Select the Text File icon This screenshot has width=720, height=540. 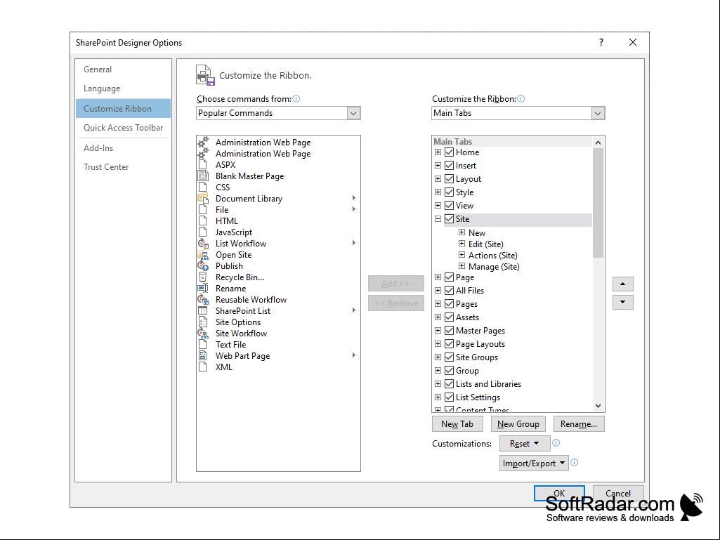203,344
